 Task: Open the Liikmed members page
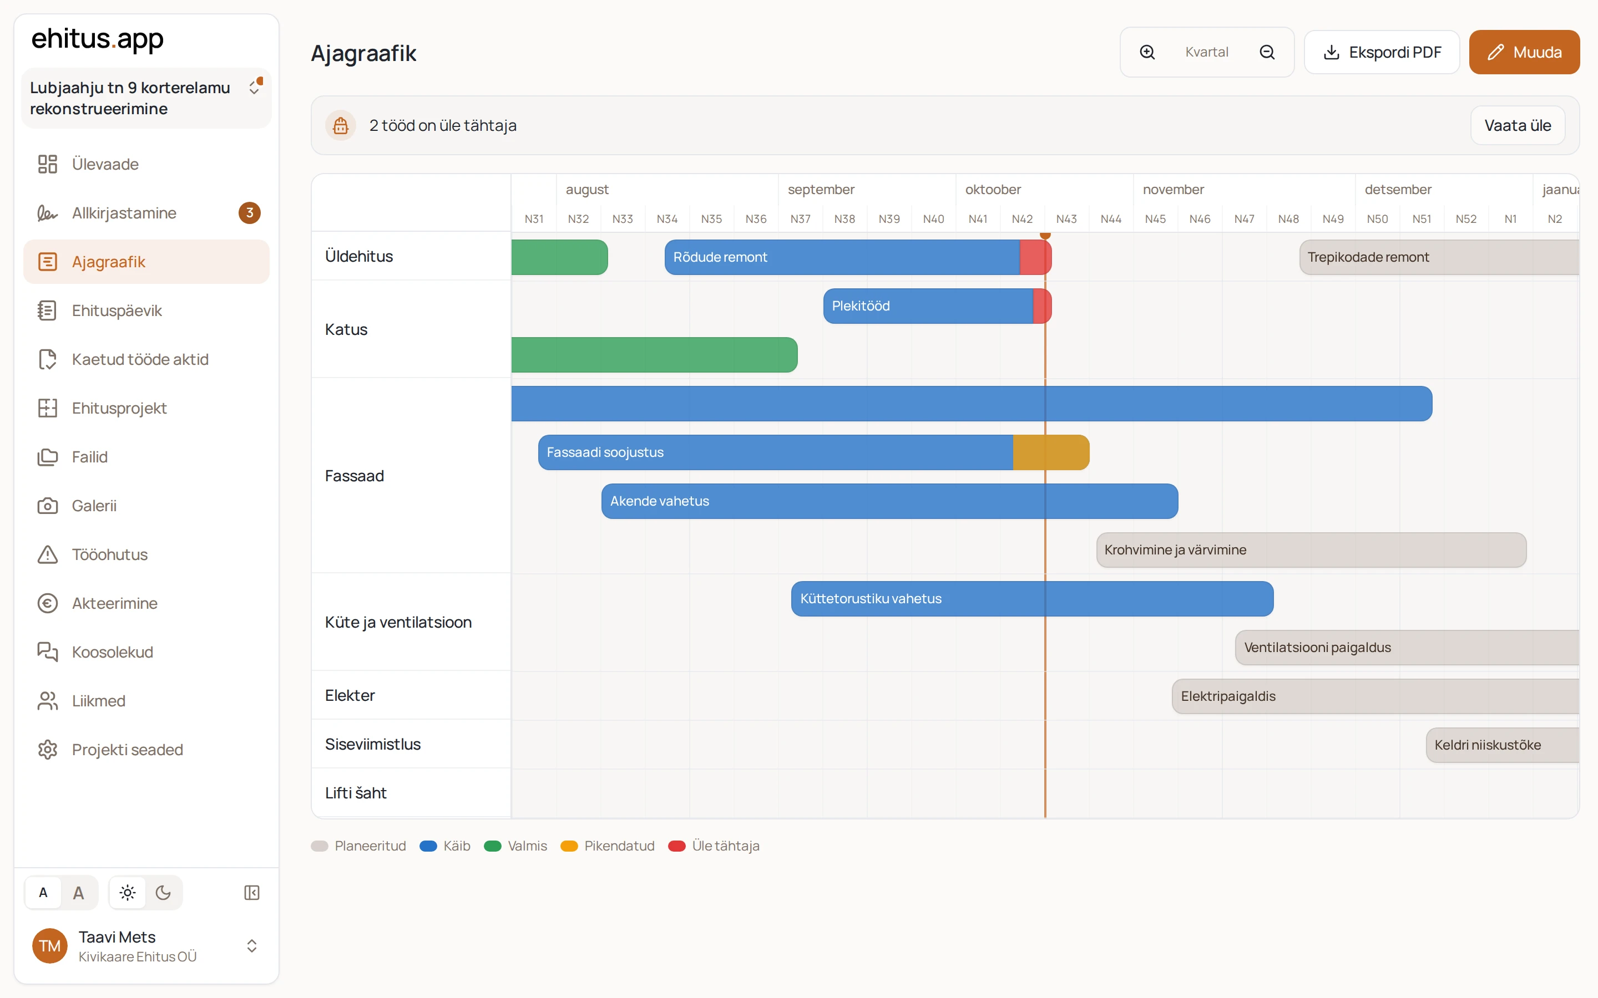146,701
